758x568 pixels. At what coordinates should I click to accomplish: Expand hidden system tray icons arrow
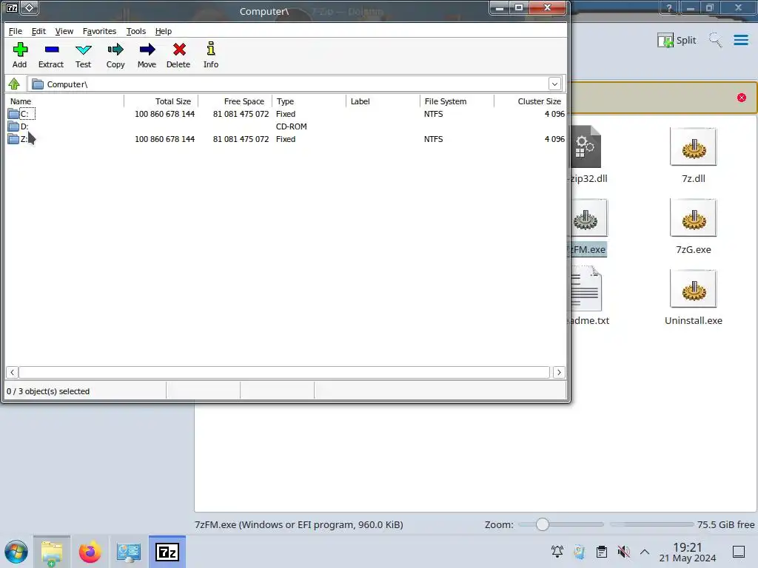pos(645,552)
